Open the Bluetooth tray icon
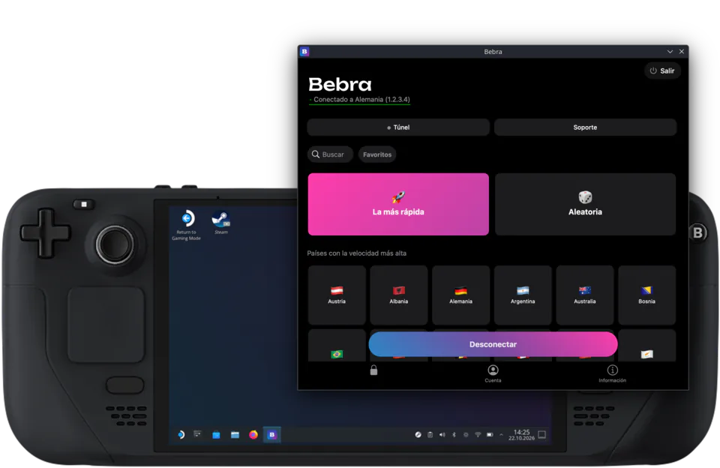The width and height of the screenshot is (720, 468). [454, 434]
